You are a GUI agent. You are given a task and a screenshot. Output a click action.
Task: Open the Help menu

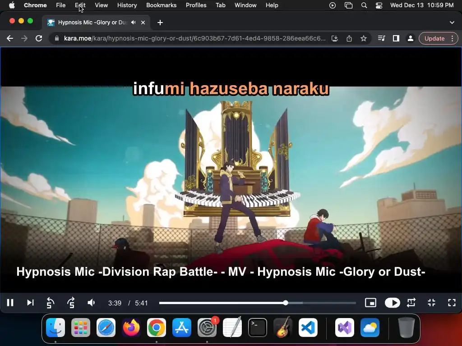(272, 5)
